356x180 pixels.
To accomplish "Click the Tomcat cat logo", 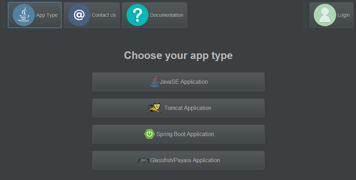I will point(154,108).
